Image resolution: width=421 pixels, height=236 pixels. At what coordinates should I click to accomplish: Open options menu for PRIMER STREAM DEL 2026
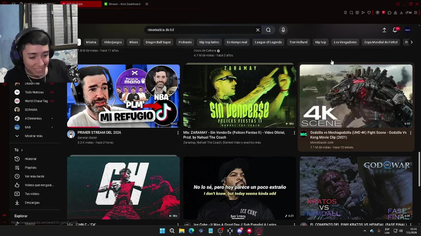pos(178,133)
